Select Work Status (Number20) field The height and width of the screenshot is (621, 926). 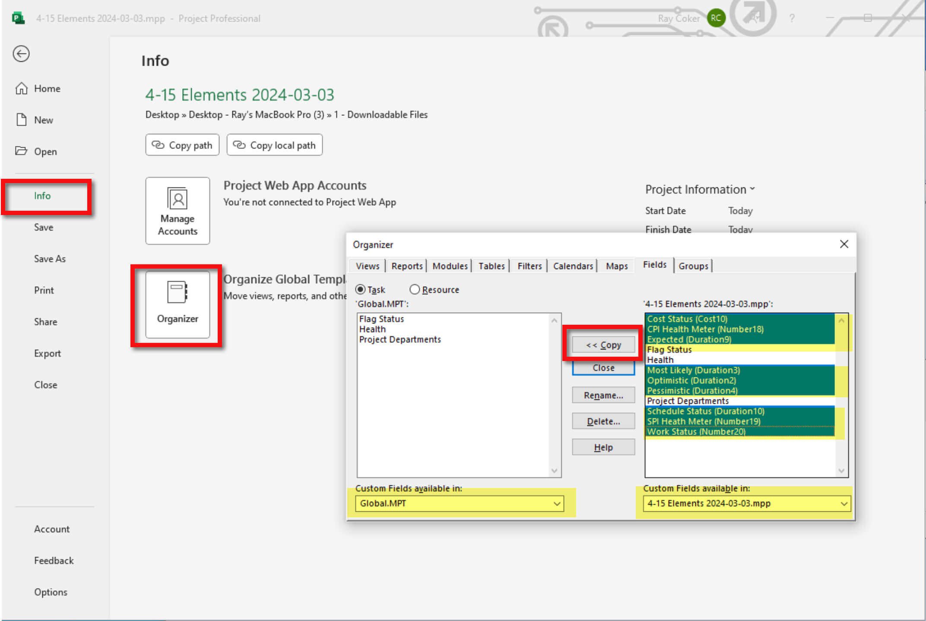click(x=740, y=432)
